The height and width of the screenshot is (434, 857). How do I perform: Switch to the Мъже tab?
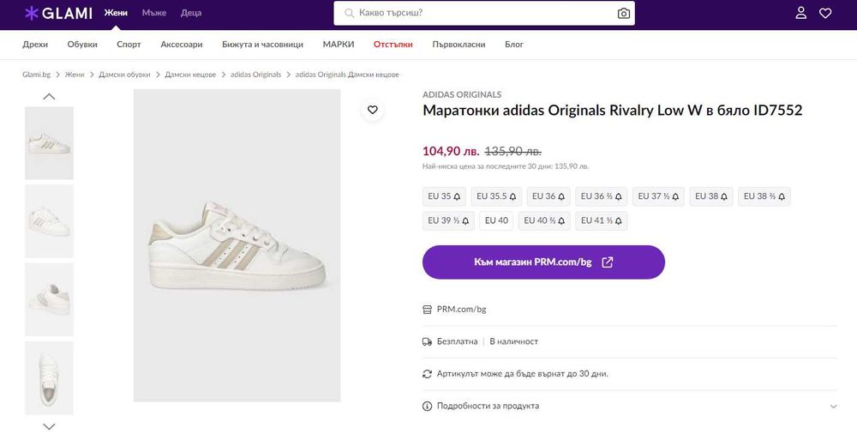pyautogui.click(x=154, y=13)
